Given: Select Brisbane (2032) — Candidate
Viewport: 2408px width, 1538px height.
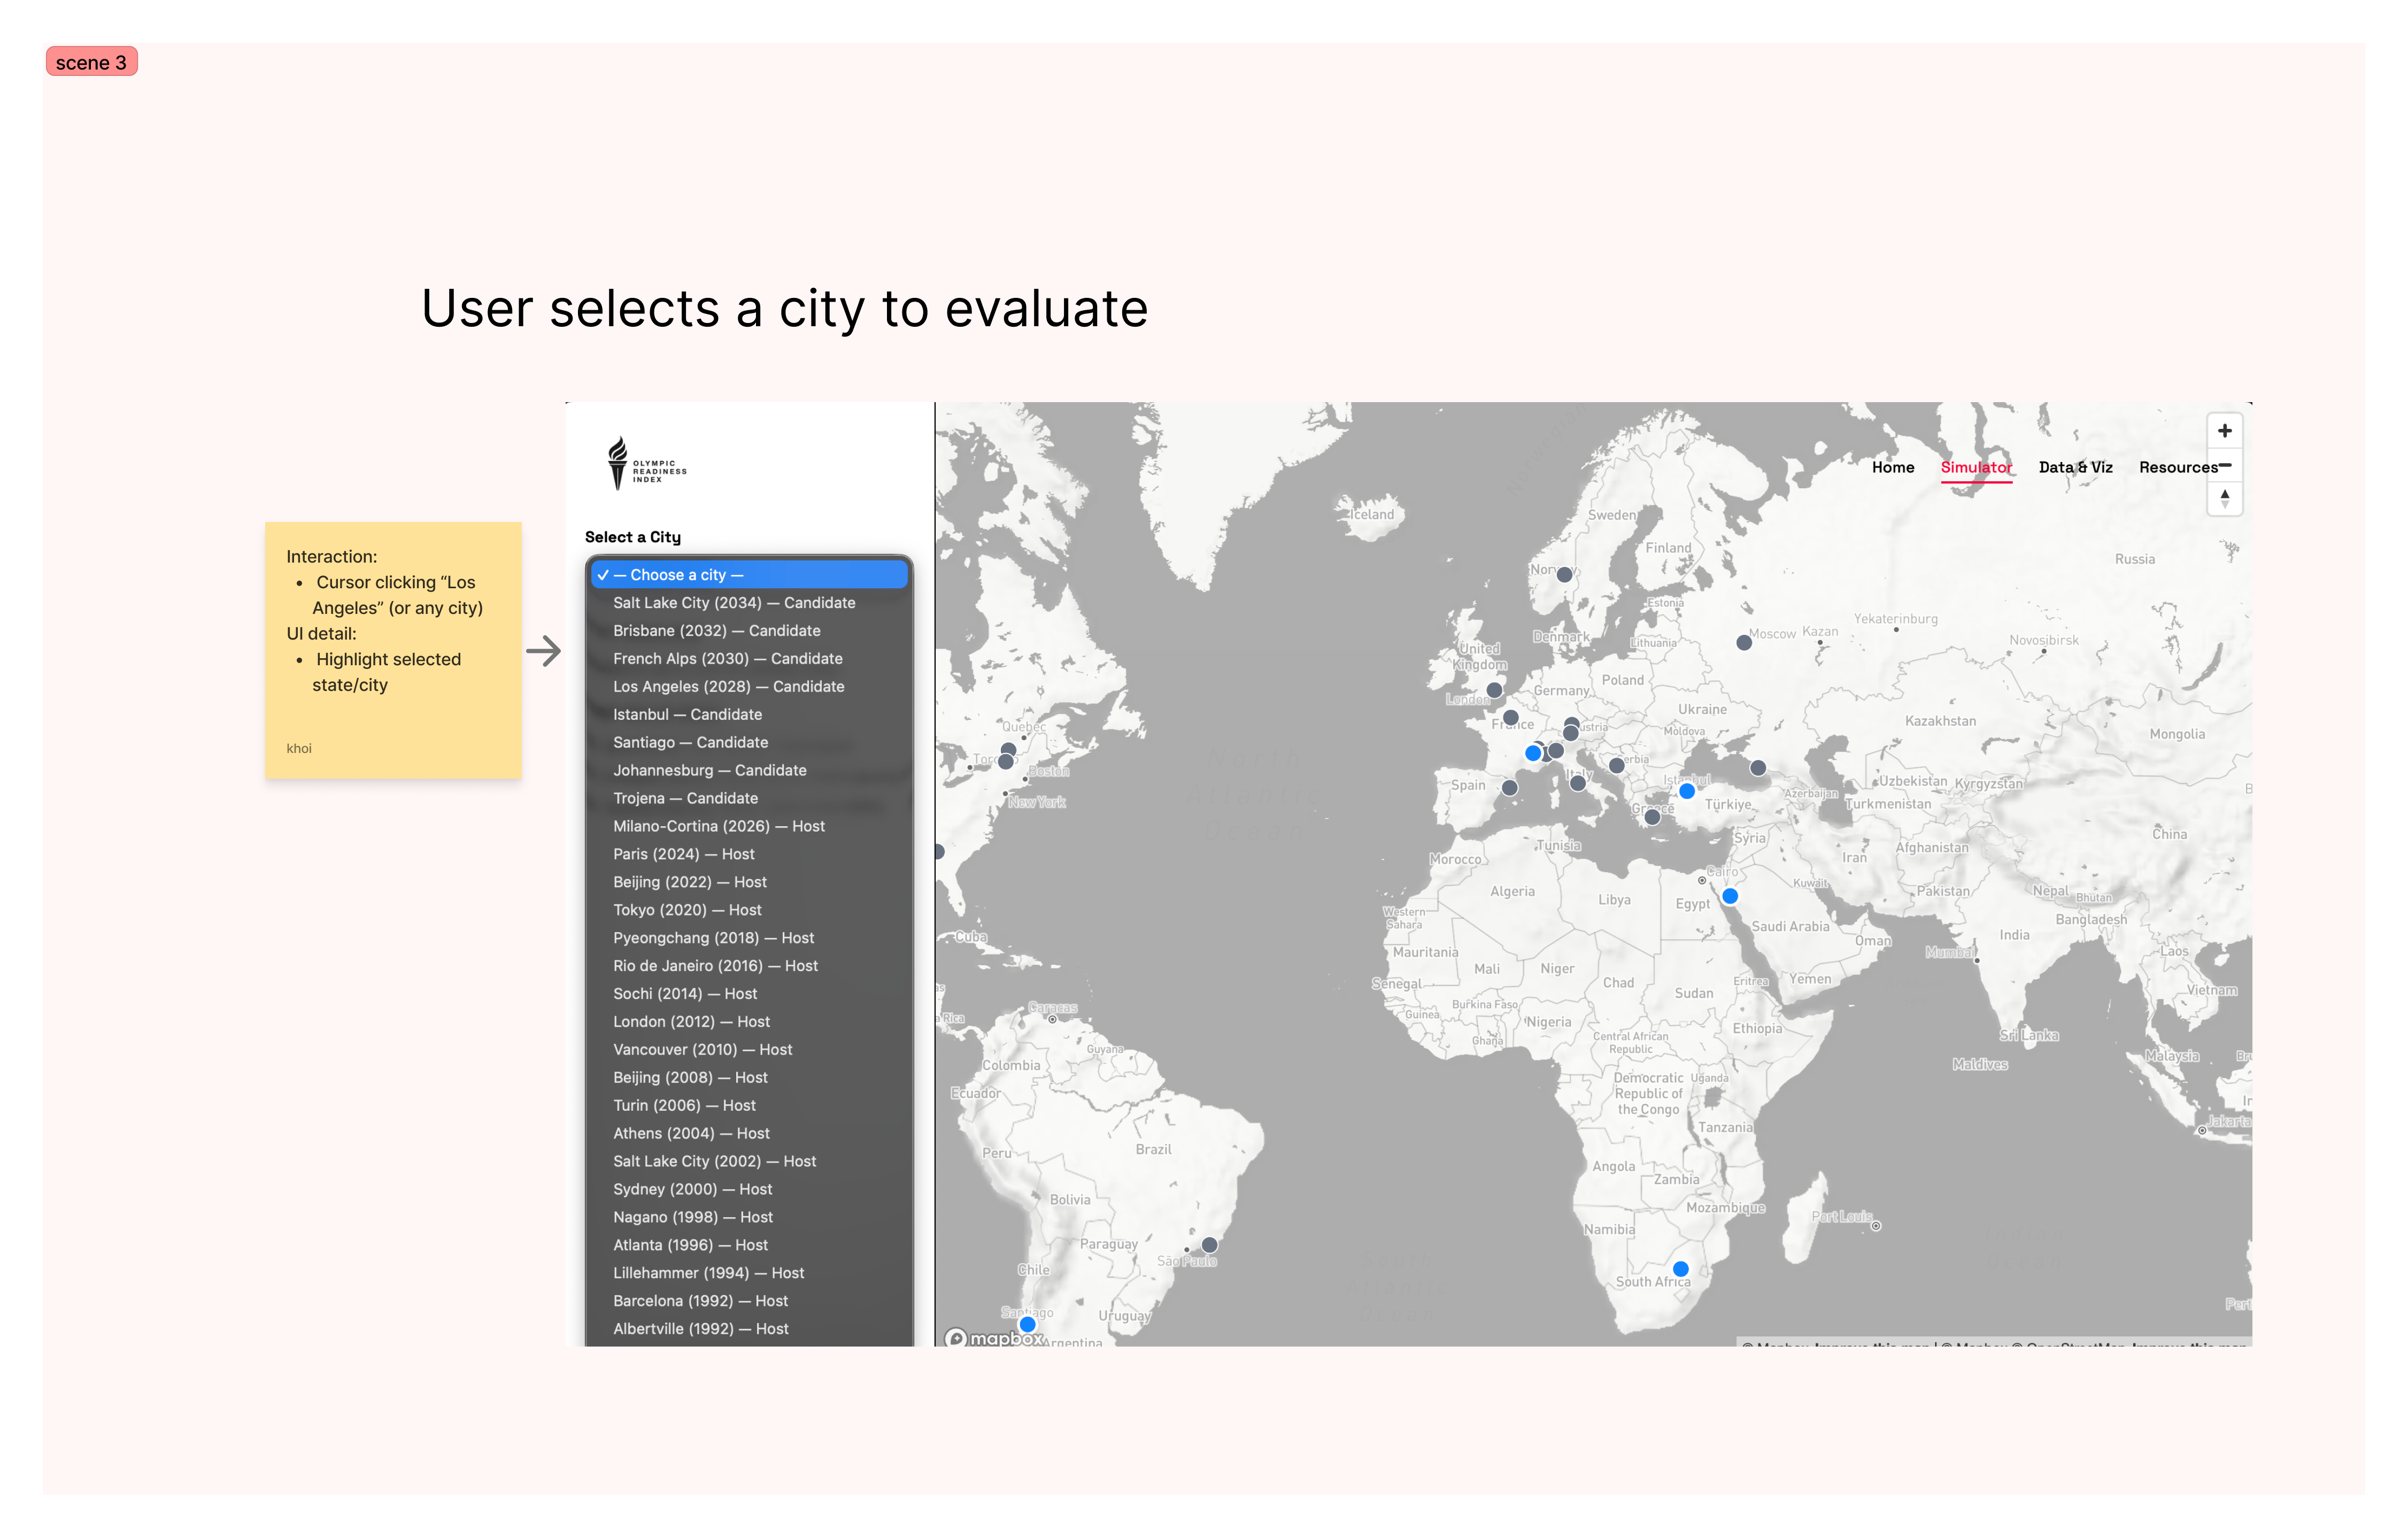Looking at the screenshot, I should tap(749, 631).
